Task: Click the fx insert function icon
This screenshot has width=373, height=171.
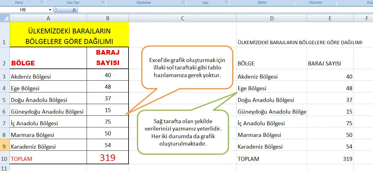Action: pyautogui.click(x=74, y=10)
